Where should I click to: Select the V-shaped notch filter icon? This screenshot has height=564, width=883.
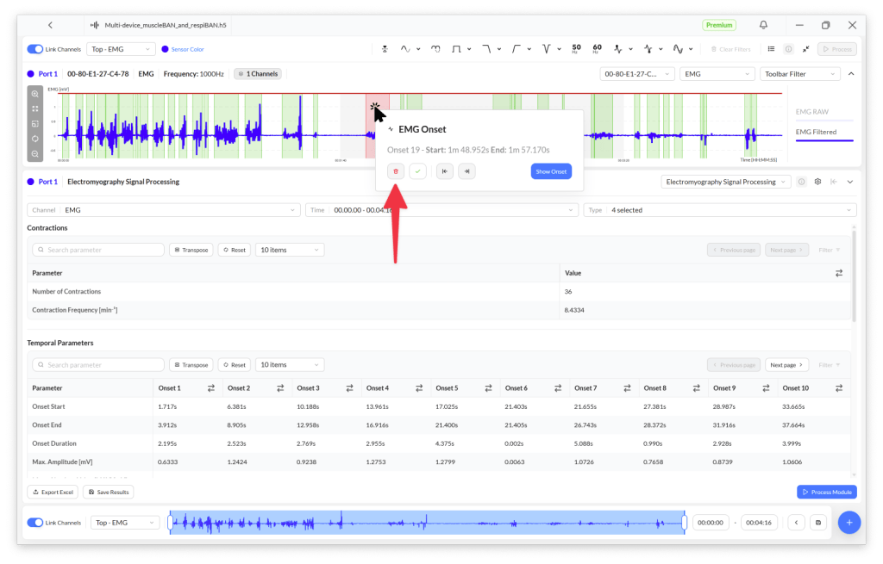click(546, 49)
